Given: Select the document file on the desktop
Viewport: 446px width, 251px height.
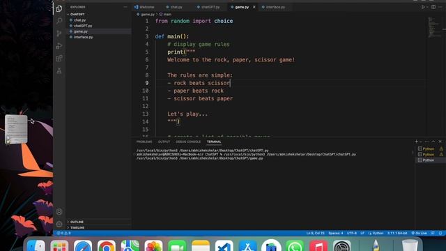Looking at the screenshot, I should point(16,130).
